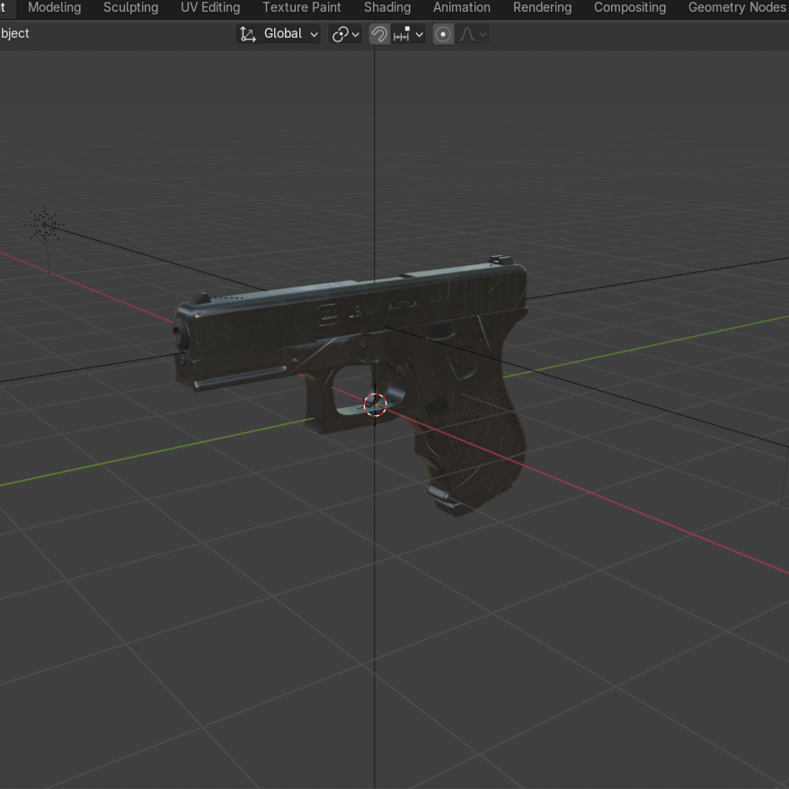Select the point light object in viewport

click(44, 225)
